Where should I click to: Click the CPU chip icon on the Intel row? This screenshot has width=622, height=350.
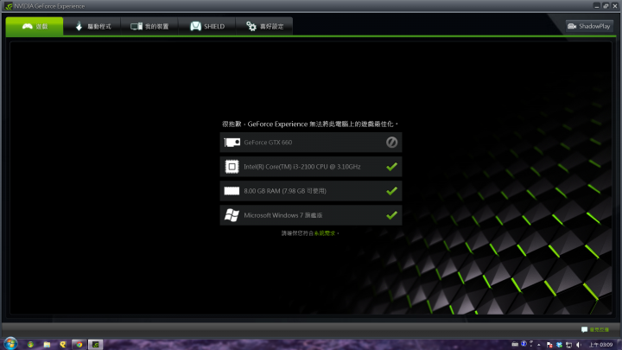coord(232,167)
